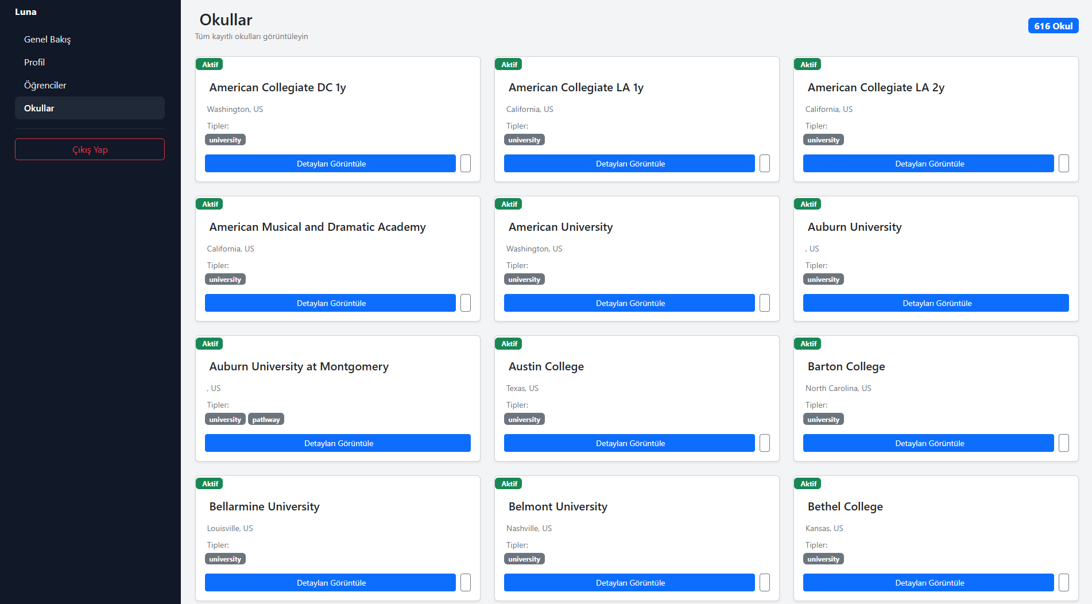1092x604 pixels.
Task: Go to Profil in the sidebar
Action: [90, 62]
